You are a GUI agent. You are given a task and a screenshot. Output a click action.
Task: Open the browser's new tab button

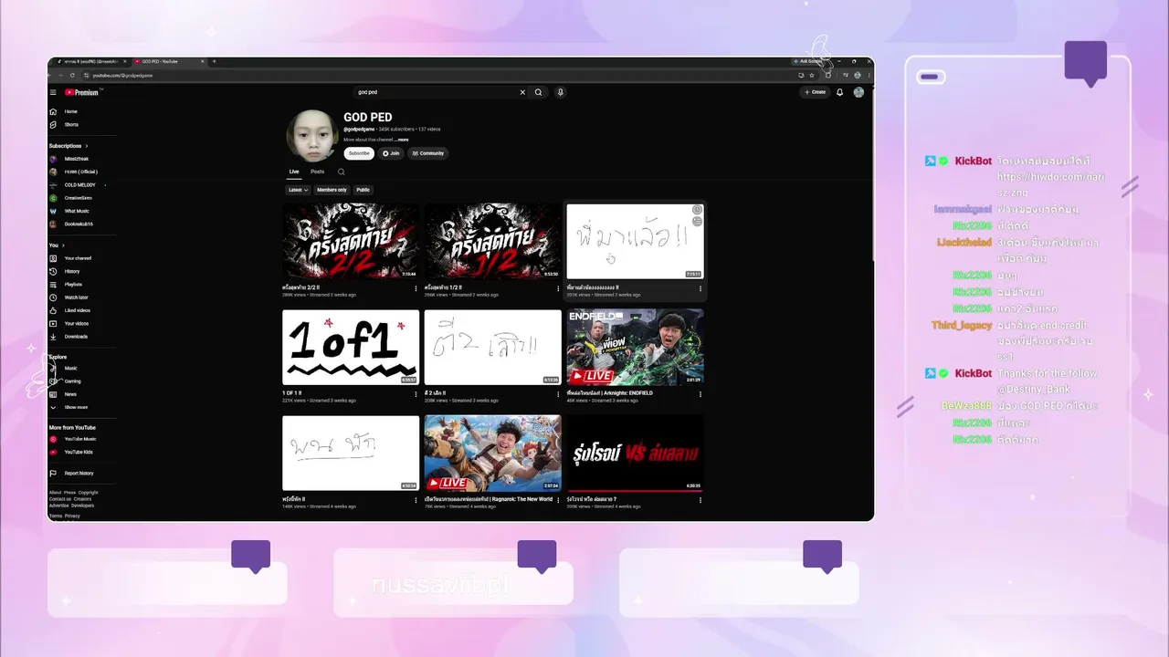(x=214, y=61)
